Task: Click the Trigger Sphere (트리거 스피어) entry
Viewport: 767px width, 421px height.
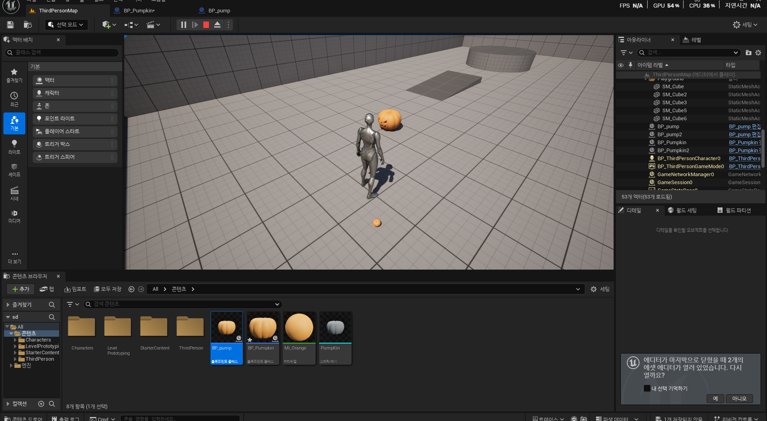Action: (x=75, y=157)
